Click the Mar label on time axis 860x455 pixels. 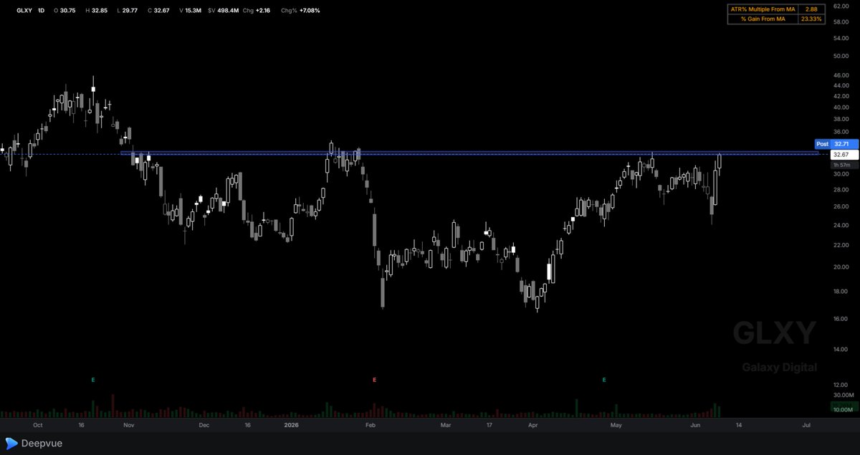446,425
